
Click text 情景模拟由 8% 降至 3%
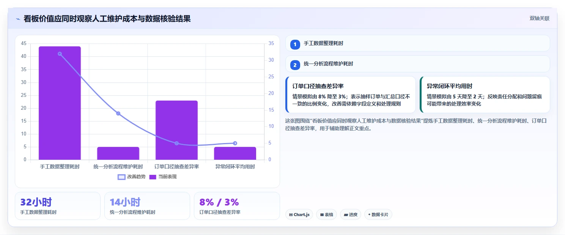click(319, 96)
